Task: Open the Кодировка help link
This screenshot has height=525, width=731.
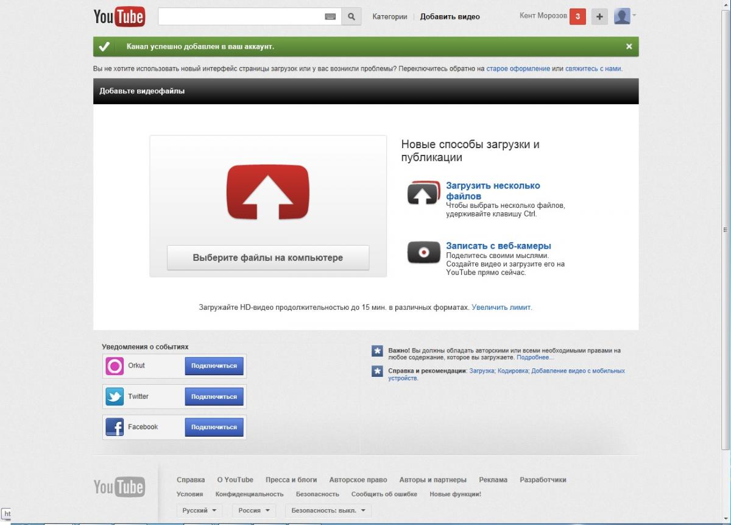Action: coord(512,371)
